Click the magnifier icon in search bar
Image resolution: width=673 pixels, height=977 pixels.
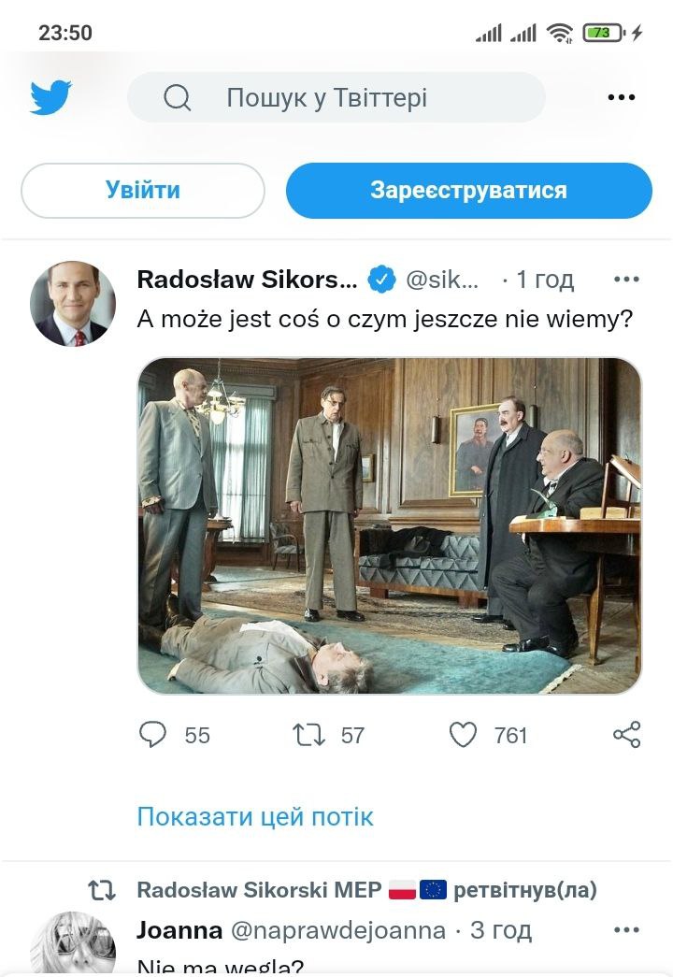177,97
